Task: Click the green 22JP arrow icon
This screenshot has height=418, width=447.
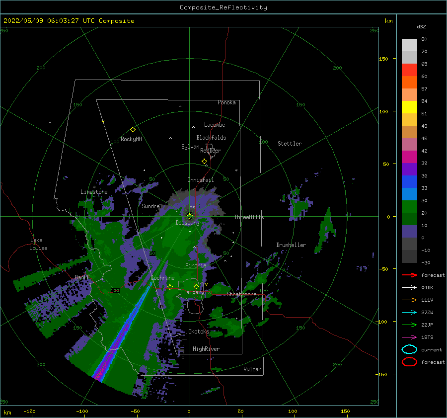Action: pos(409,325)
